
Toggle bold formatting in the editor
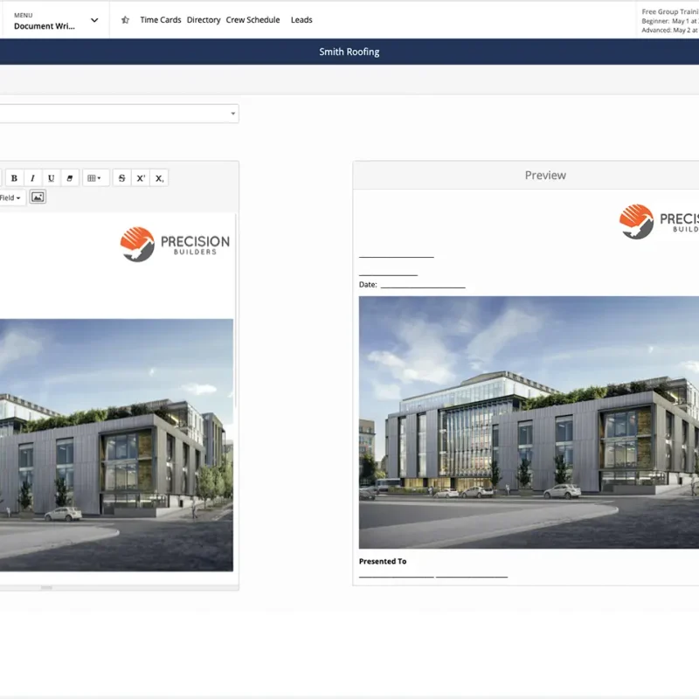pyautogui.click(x=14, y=178)
